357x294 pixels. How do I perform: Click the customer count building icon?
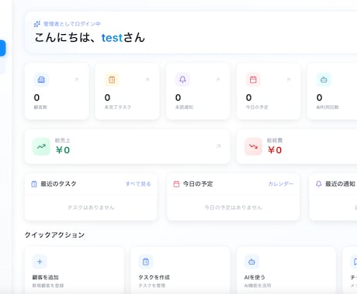(41, 80)
